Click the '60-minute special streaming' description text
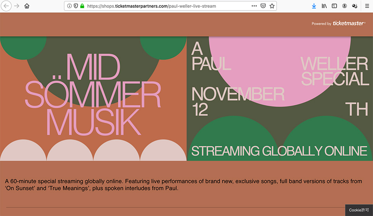 click(x=183, y=185)
